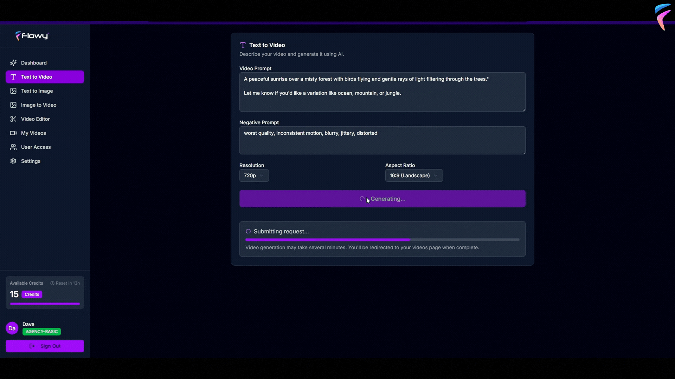Click the User Access people icon
Screen dimensions: 675x379
[13, 147]
